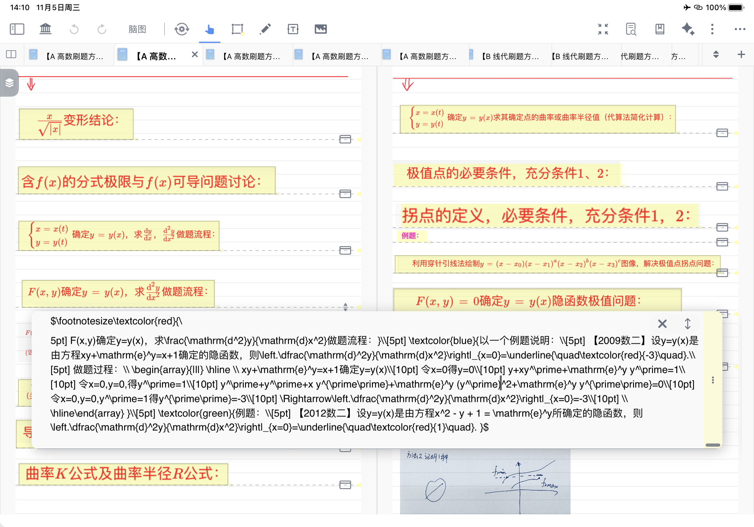Image resolution: width=754 pixels, height=527 pixels.
Task: Toggle the split view icon in tab bar
Action: [11, 54]
